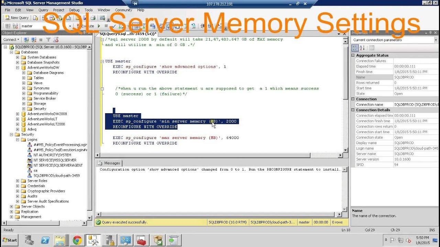Click the editor vertical scrollbar
Screen dimensions: 440x247
[345, 94]
